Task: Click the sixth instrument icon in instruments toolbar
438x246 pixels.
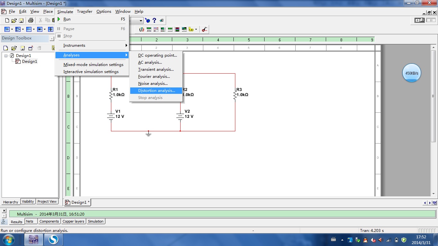Action: [x=177, y=29]
